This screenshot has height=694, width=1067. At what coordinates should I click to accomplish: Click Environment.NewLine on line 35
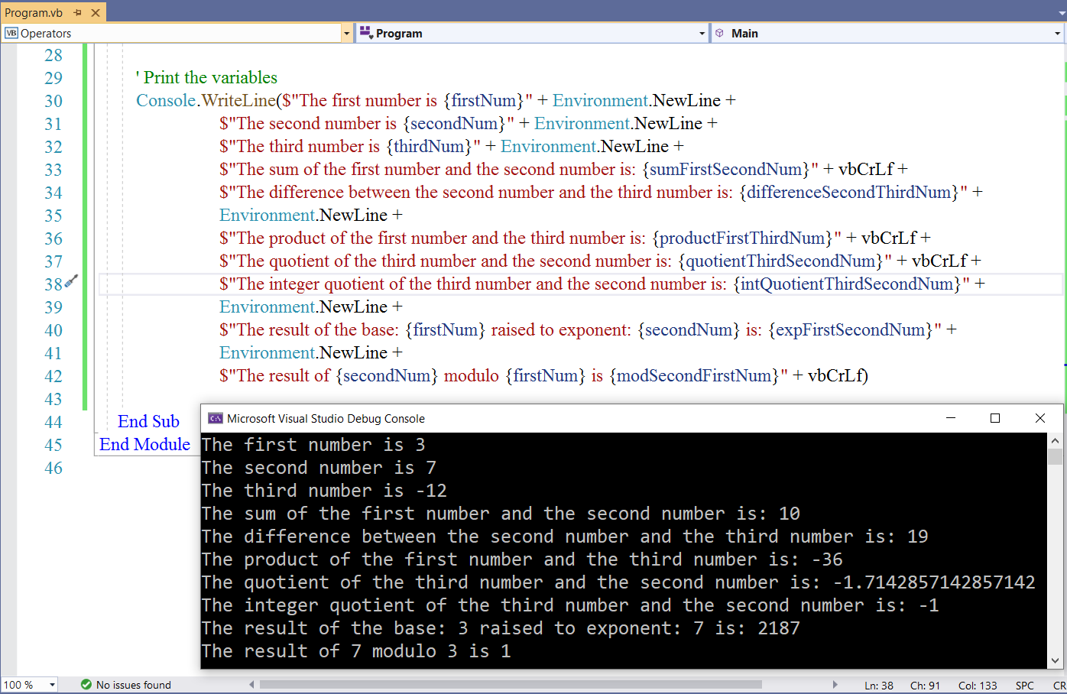[x=303, y=215]
